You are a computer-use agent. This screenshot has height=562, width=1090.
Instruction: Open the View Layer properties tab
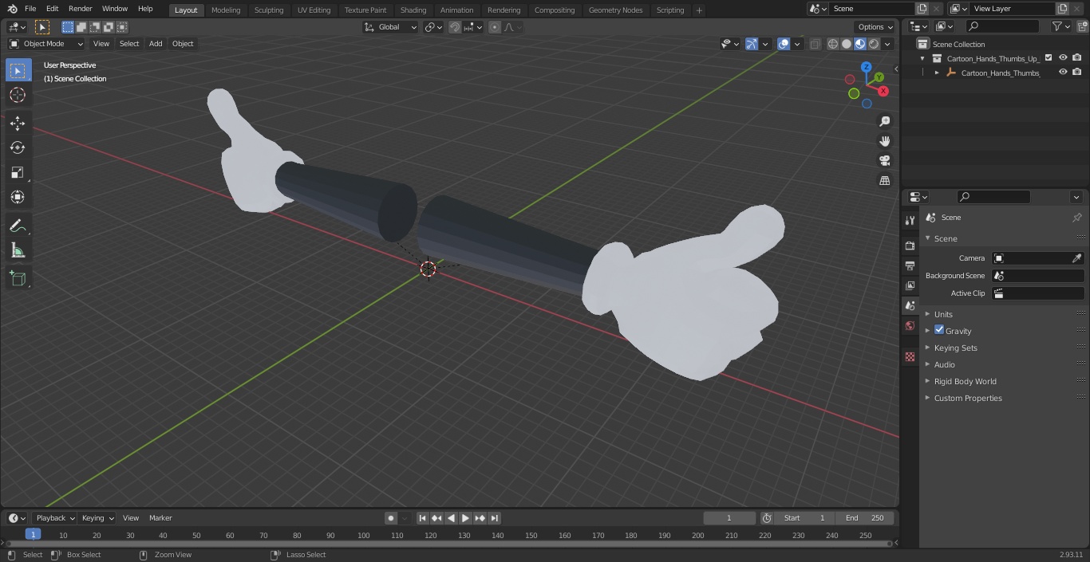[910, 285]
